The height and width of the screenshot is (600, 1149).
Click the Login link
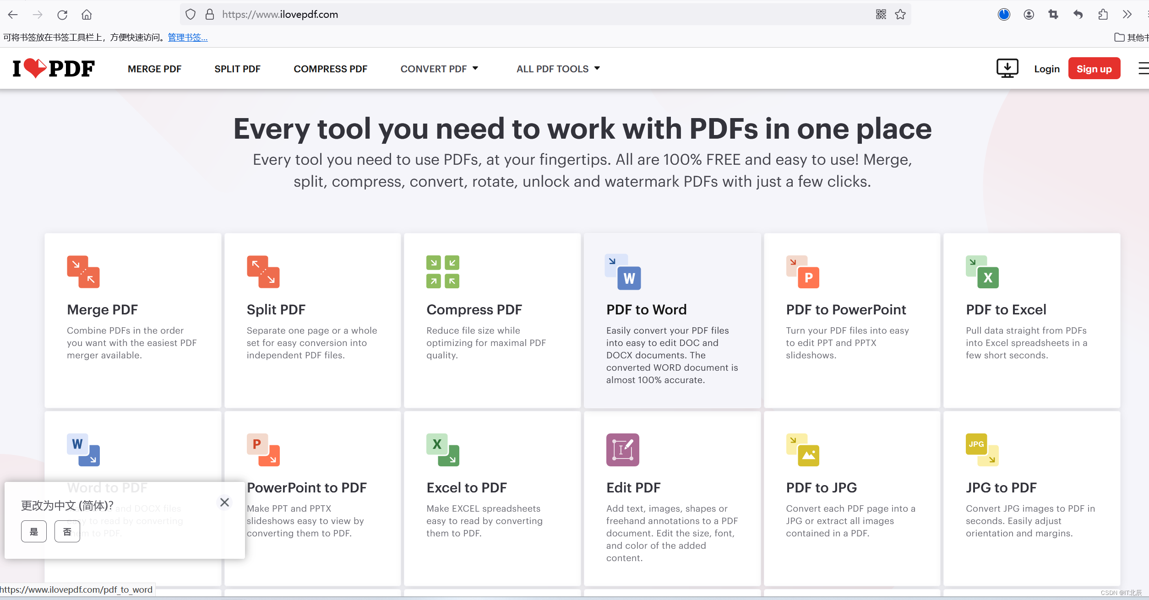(x=1046, y=69)
